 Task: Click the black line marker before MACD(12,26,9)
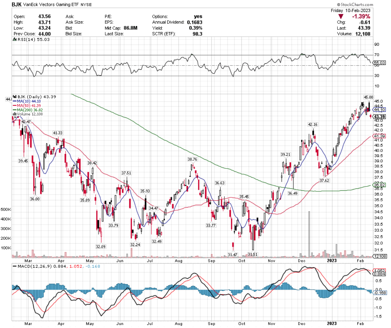pyautogui.click(x=14, y=266)
